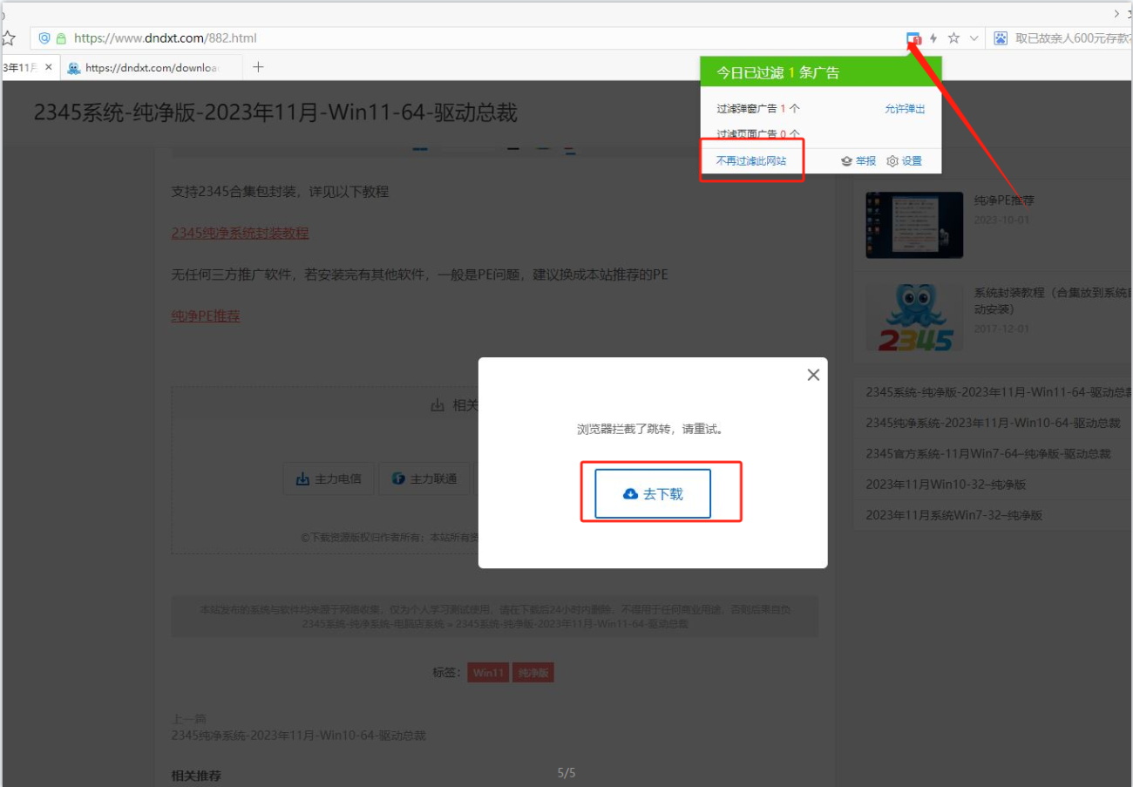Image resolution: width=1133 pixels, height=787 pixels.
Task: Open red 纯净PE推荐 link in article
Action: pos(206,315)
